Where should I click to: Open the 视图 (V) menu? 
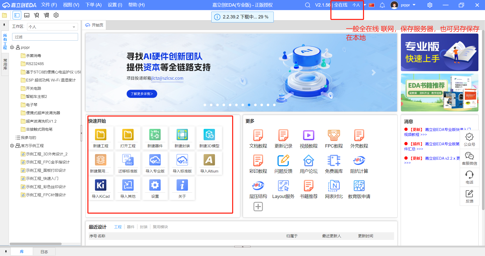[71, 5]
